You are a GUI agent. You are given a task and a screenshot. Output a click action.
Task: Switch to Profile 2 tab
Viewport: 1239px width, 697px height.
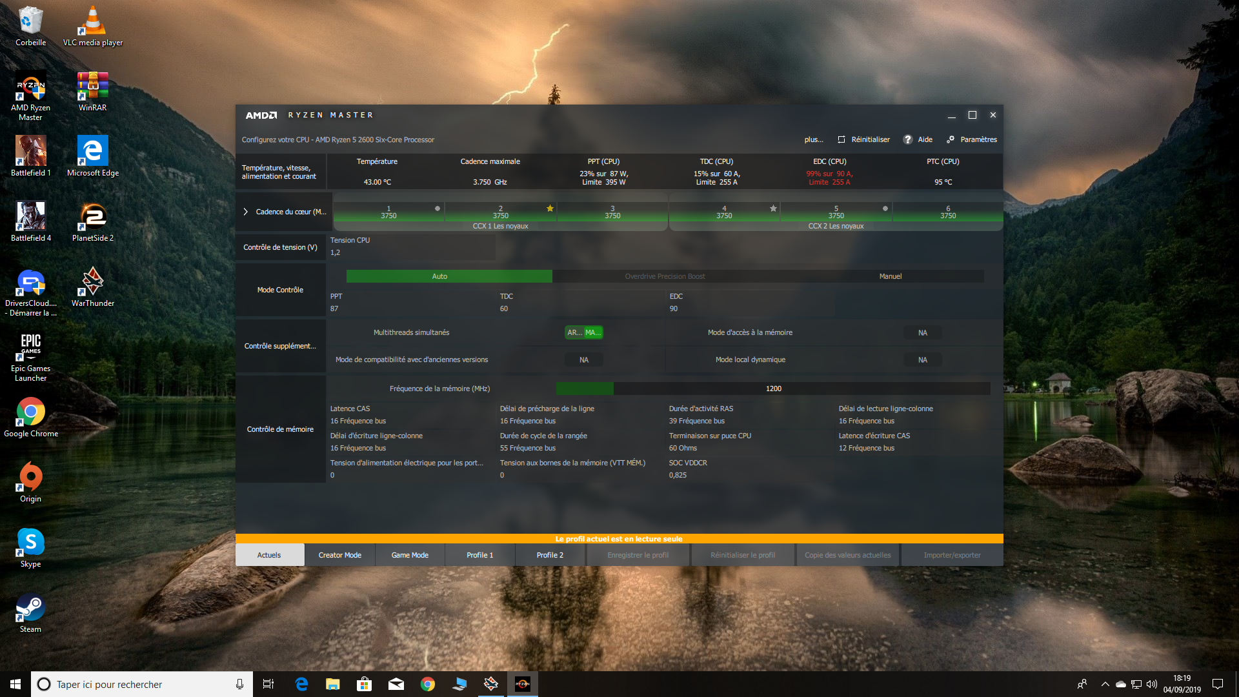point(550,555)
